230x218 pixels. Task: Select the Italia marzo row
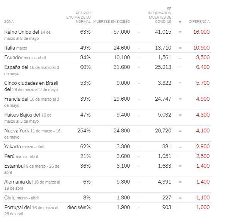[x=107, y=48]
